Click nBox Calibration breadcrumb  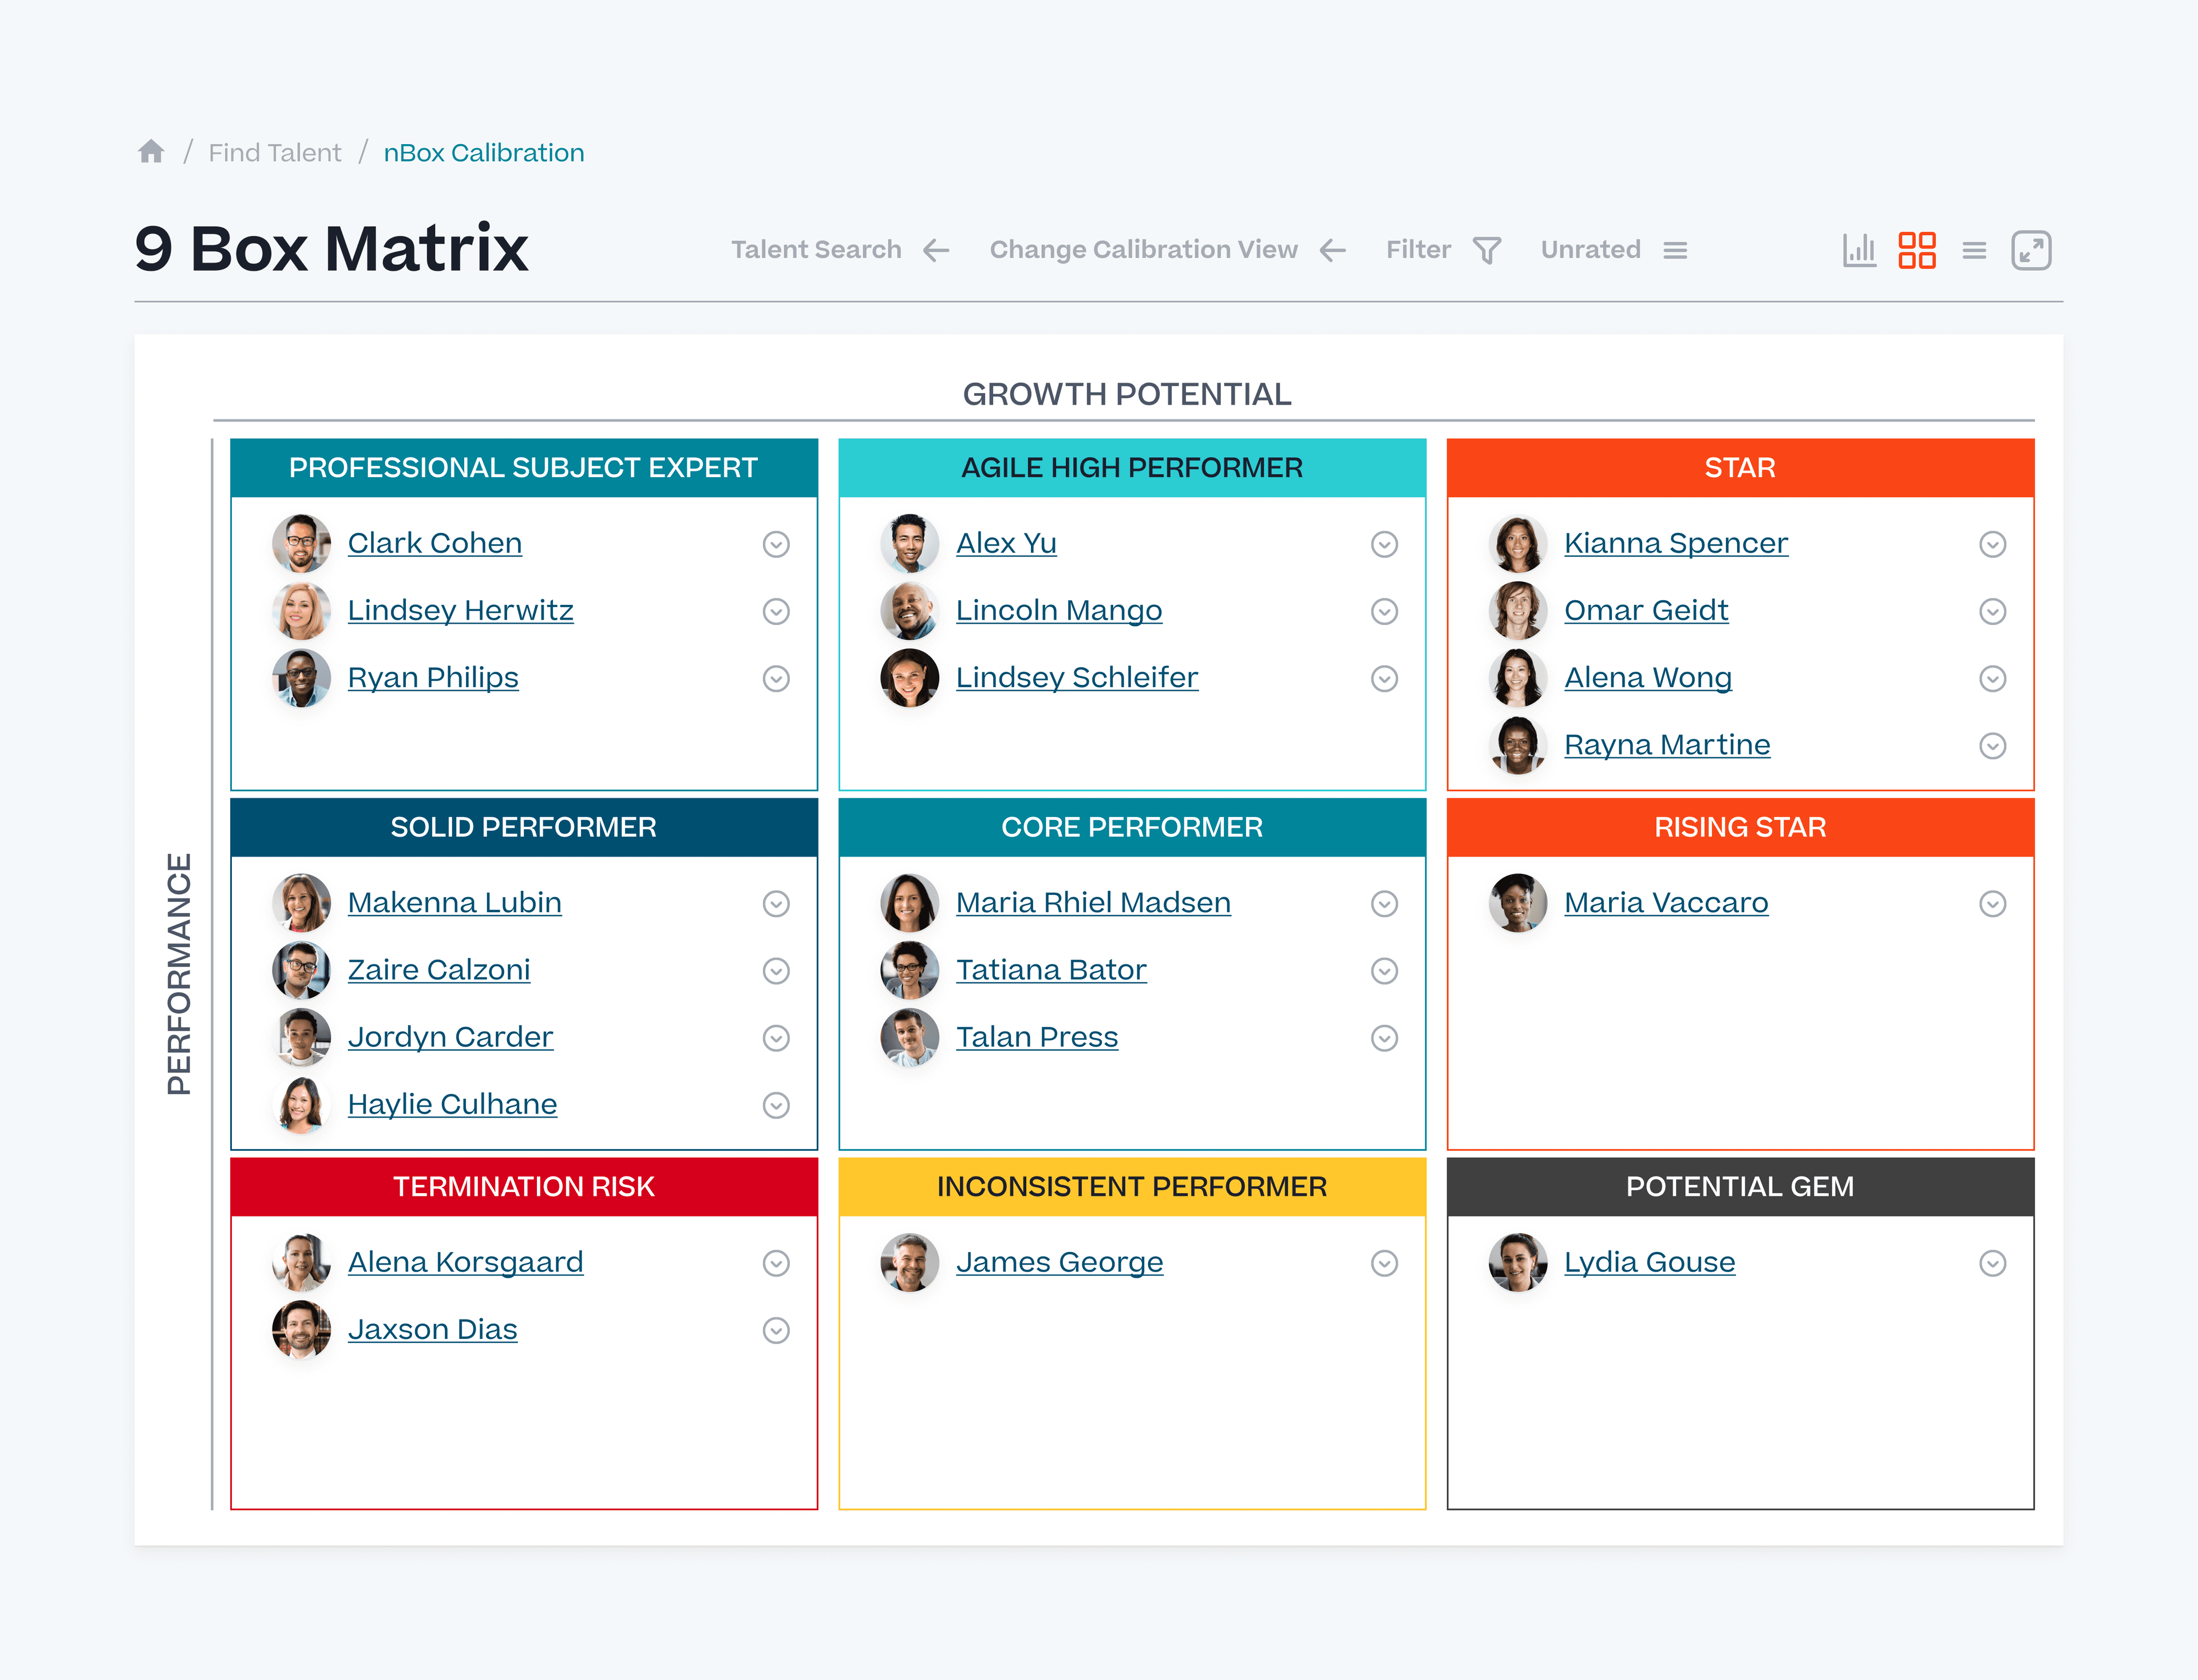(483, 153)
